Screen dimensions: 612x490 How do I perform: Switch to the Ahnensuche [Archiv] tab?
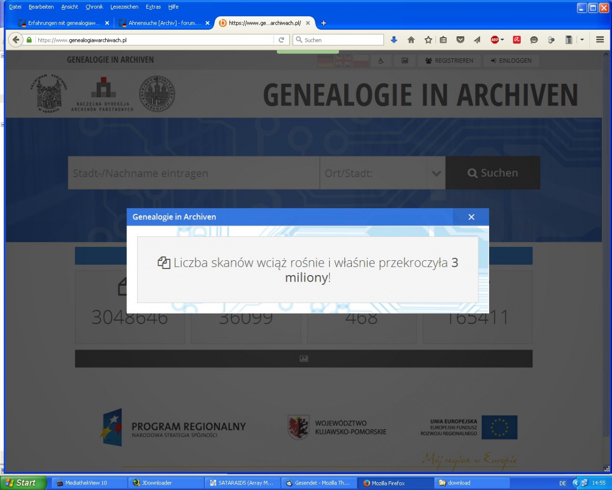pyautogui.click(x=161, y=23)
